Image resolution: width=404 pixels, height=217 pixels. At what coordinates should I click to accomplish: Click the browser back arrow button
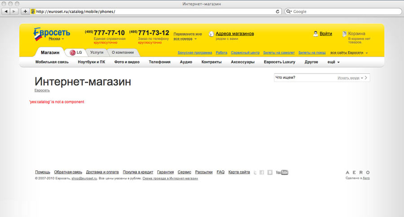(x=6, y=11)
